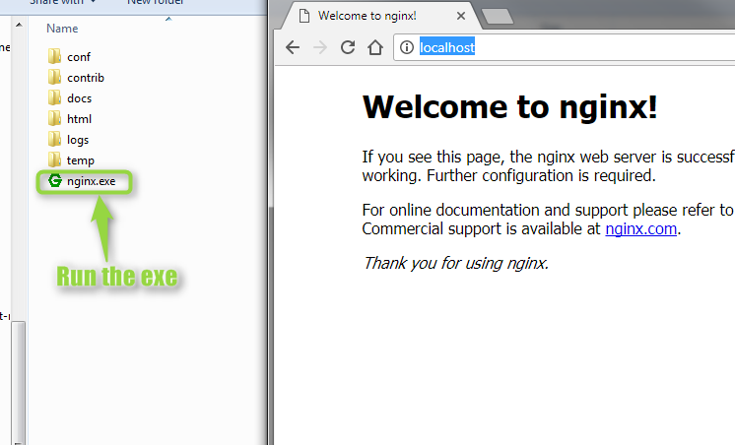Click the Explorer navigation pane scrollbar thumb

pos(19,382)
